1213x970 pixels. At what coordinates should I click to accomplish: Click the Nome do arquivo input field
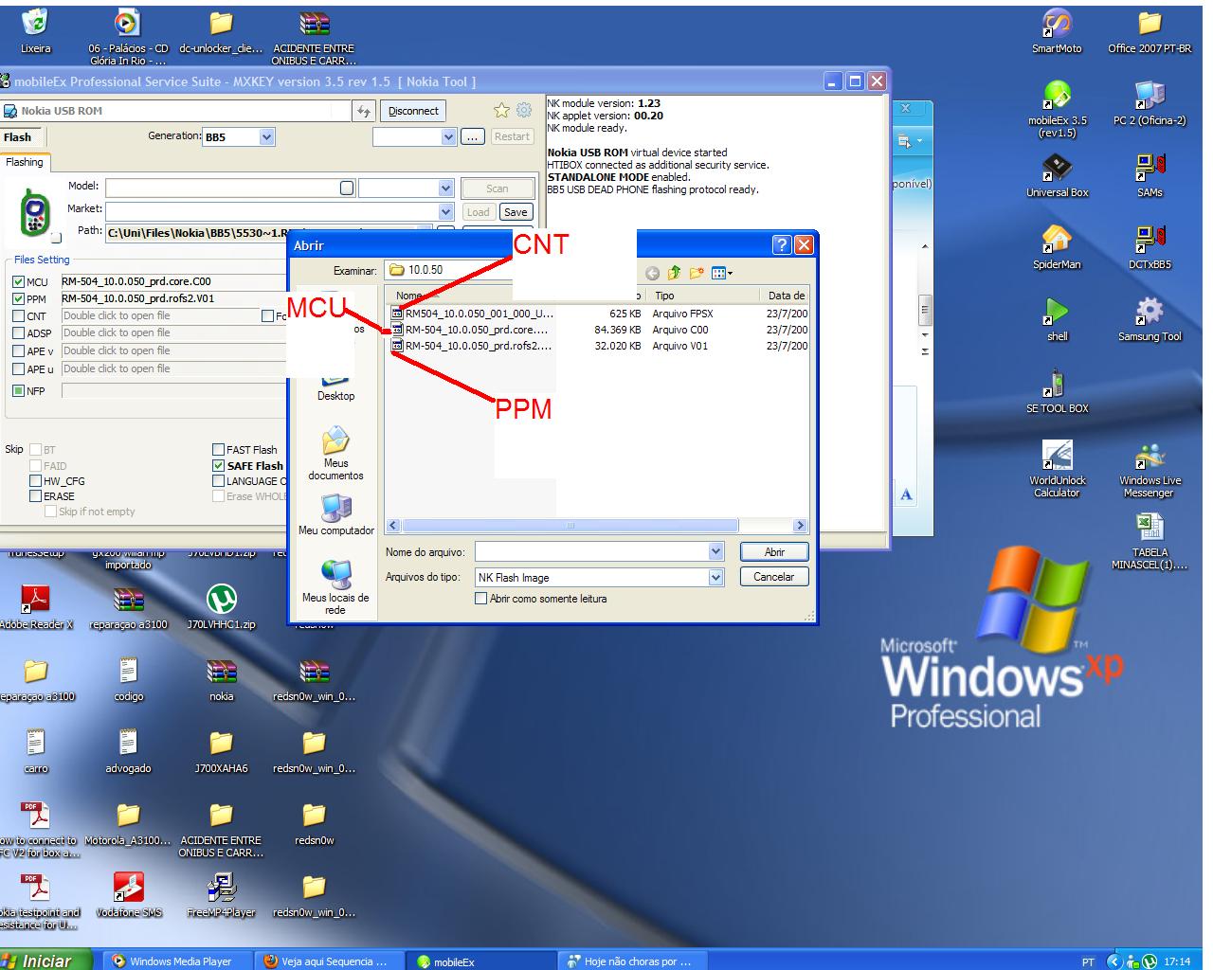(x=591, y=551)
